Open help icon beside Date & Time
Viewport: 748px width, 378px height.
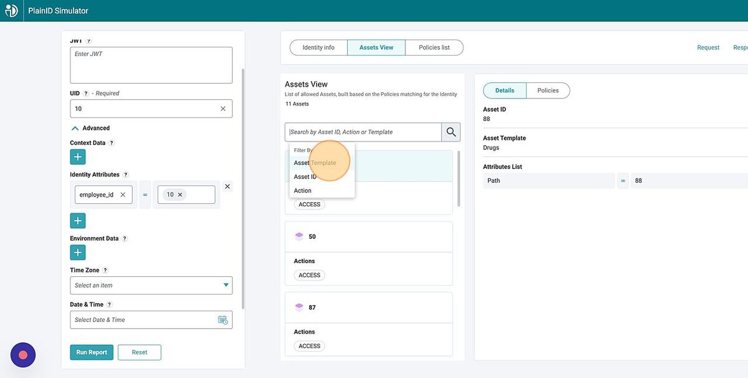pyautogui.click(x=109, y=304)
